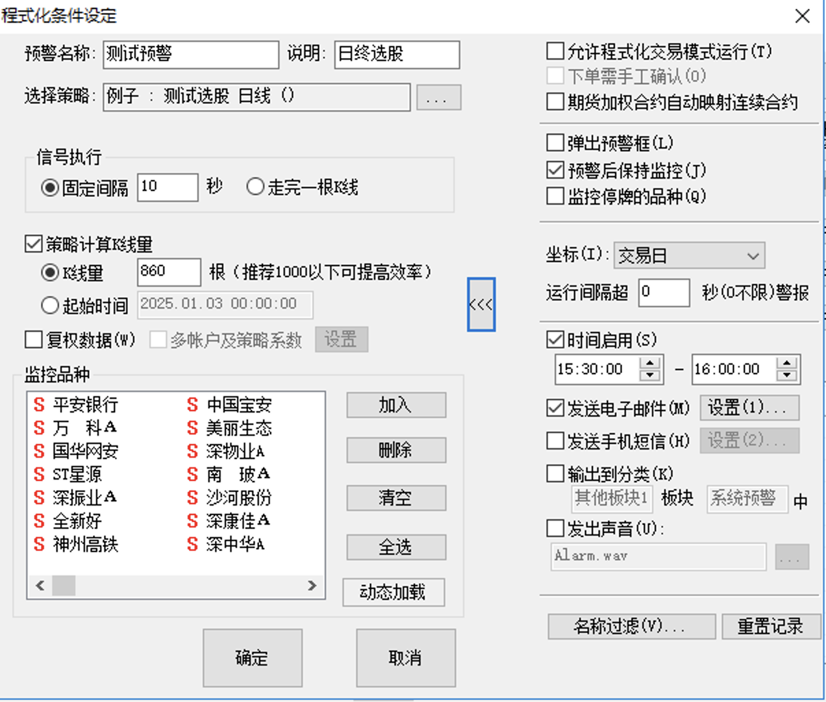This screenshot has width=826, height=702.
Task: Select the 走完一根K线 radio option
Action: tap(255, 187)
